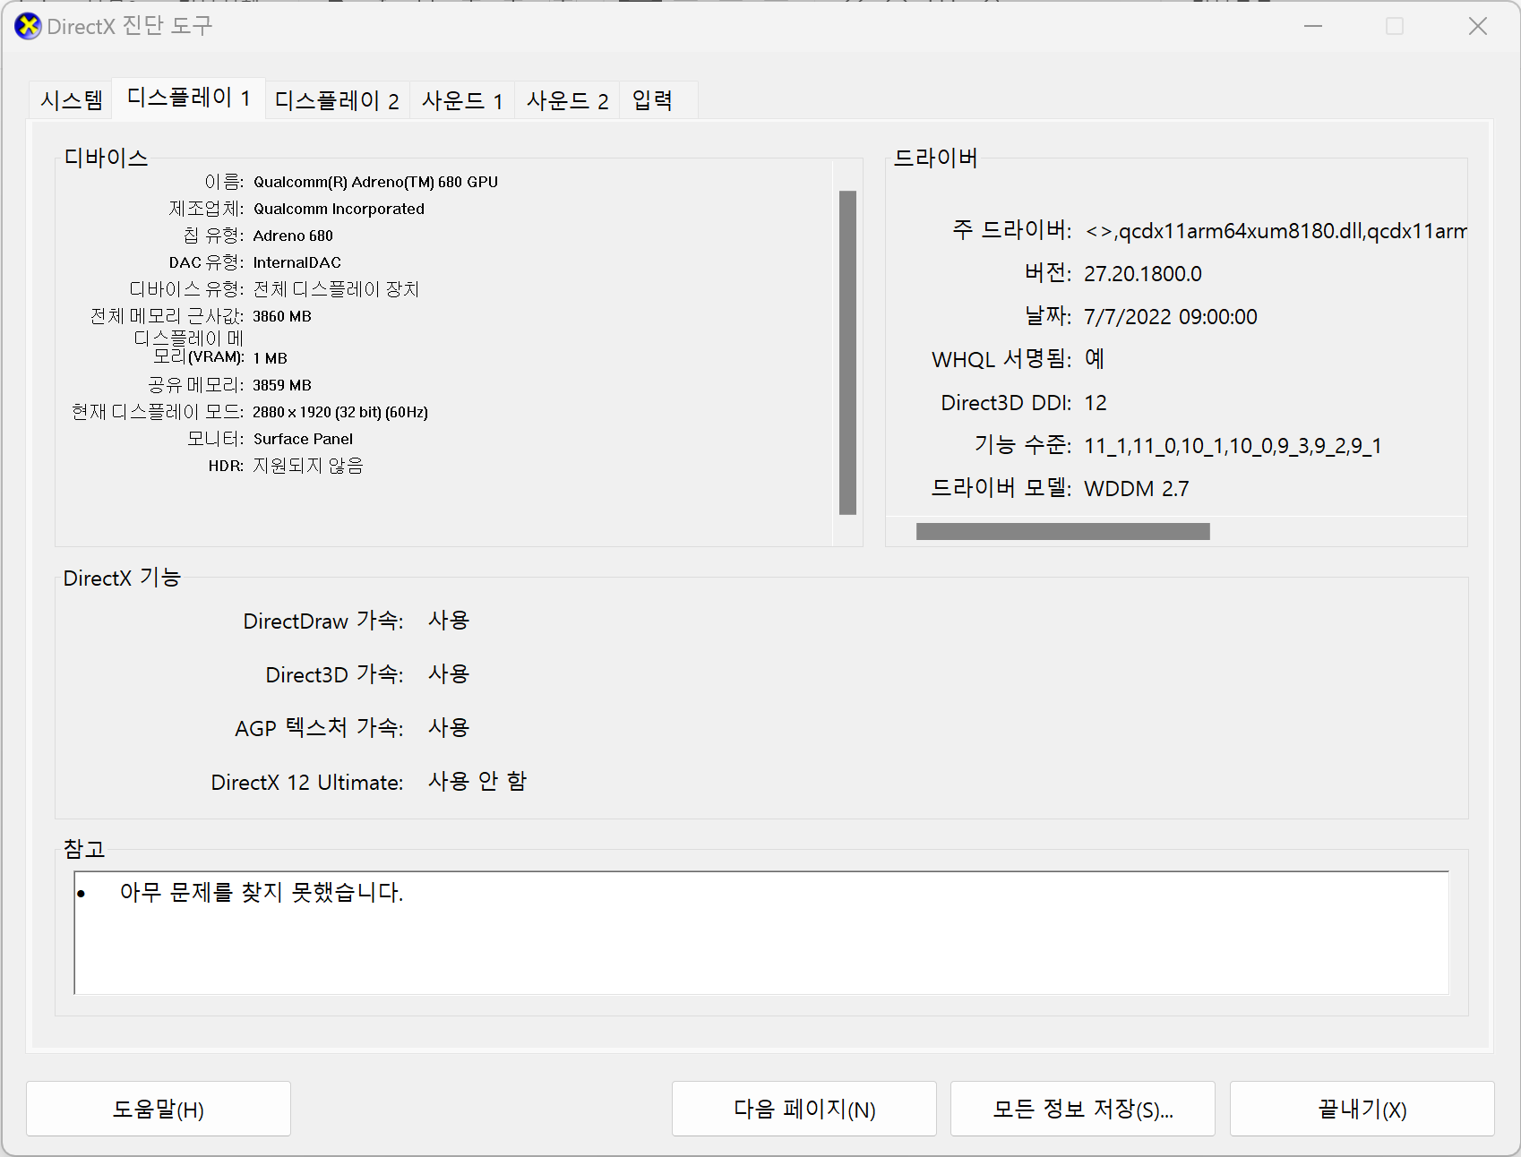
Task: Click the driver panel horizontal scrollbar
Action: (x=1062, y=531)
